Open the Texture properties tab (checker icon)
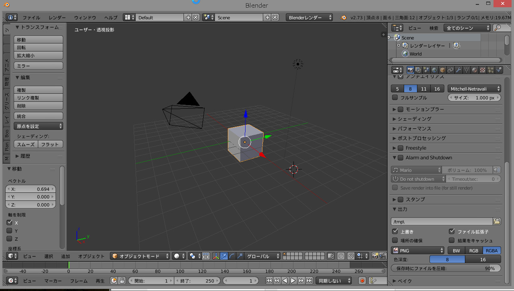This screenshot has height=291, width=514. (x=483, y=70)
